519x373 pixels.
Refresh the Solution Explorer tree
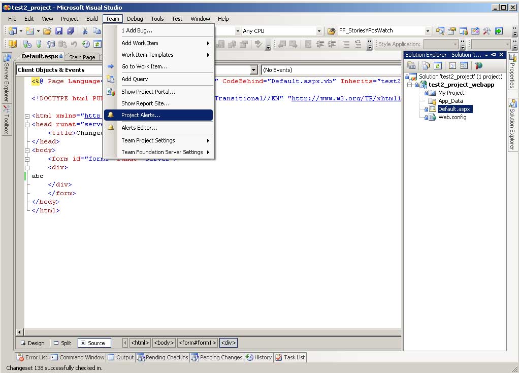click(x=438, y=65)
